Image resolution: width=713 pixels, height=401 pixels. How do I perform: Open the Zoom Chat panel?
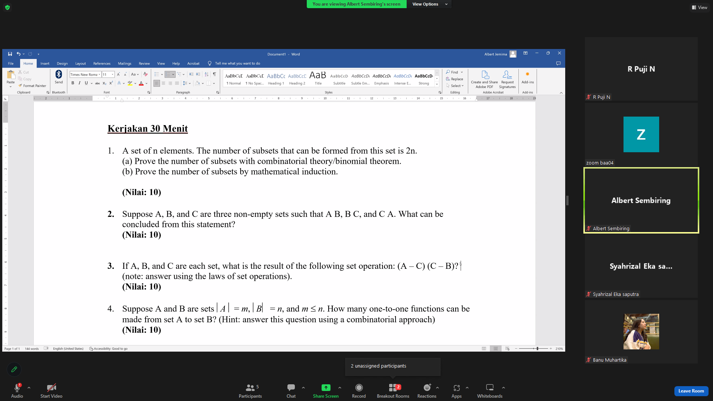(291, 391)
